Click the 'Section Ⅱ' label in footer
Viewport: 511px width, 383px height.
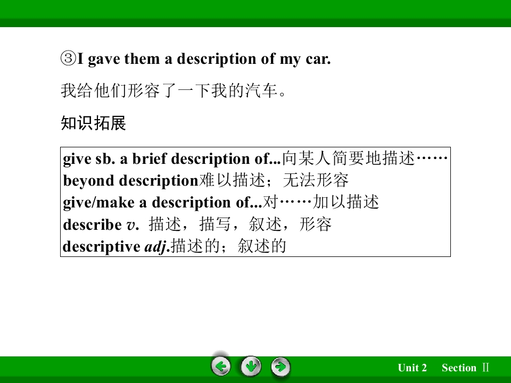coord(465,368)
